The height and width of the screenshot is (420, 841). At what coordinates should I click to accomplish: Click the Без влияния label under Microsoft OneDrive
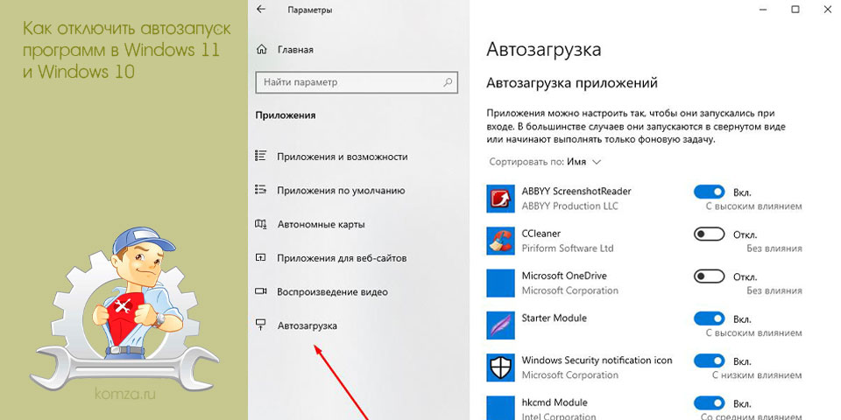(x=774, y=290)
